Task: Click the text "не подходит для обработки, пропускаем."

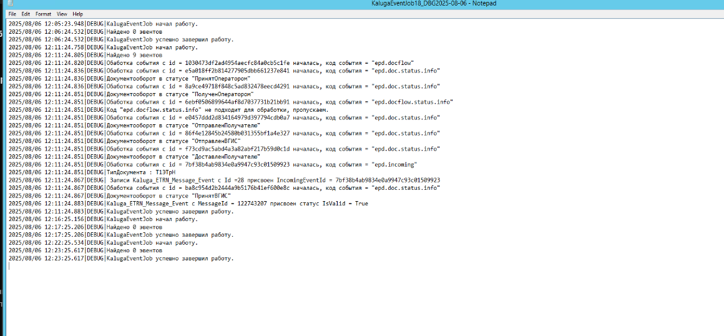Action: click(x=267, y=109)
